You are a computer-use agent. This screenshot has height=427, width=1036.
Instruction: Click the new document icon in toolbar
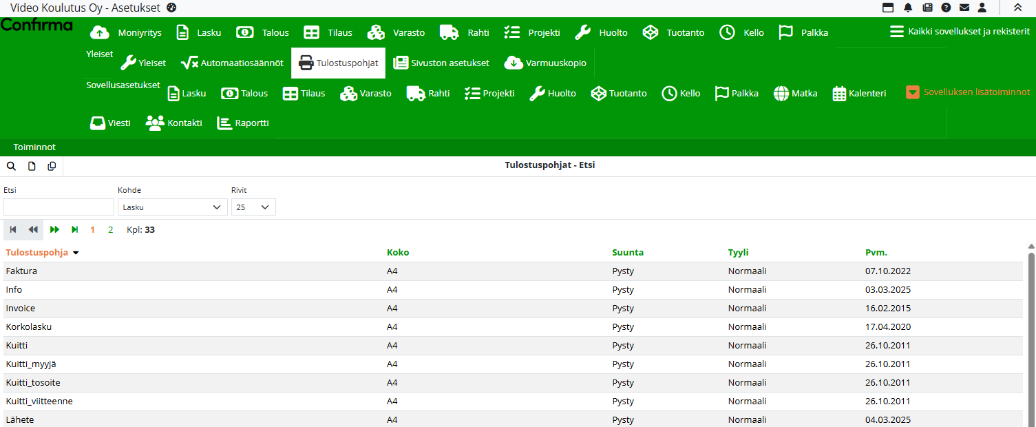tap(32, 167)
